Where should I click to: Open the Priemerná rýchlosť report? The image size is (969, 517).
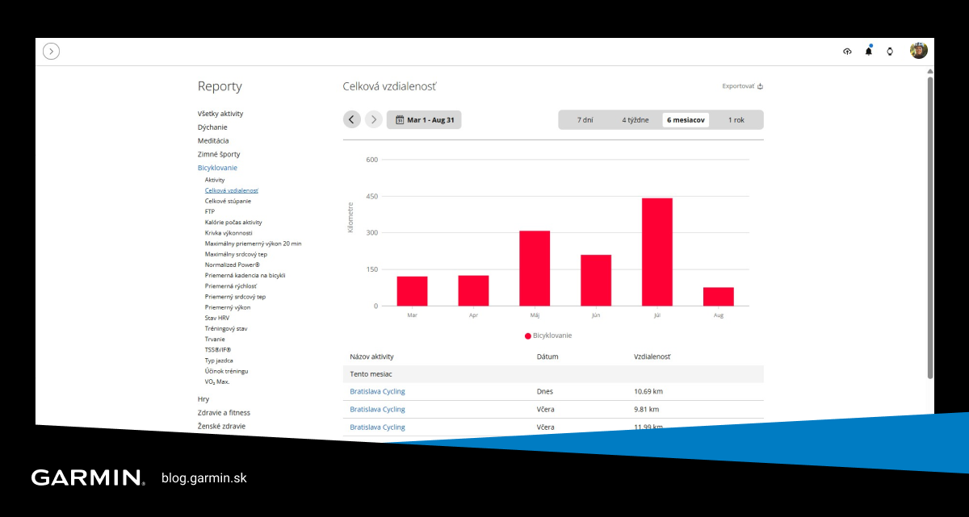(x=231, y=286)
